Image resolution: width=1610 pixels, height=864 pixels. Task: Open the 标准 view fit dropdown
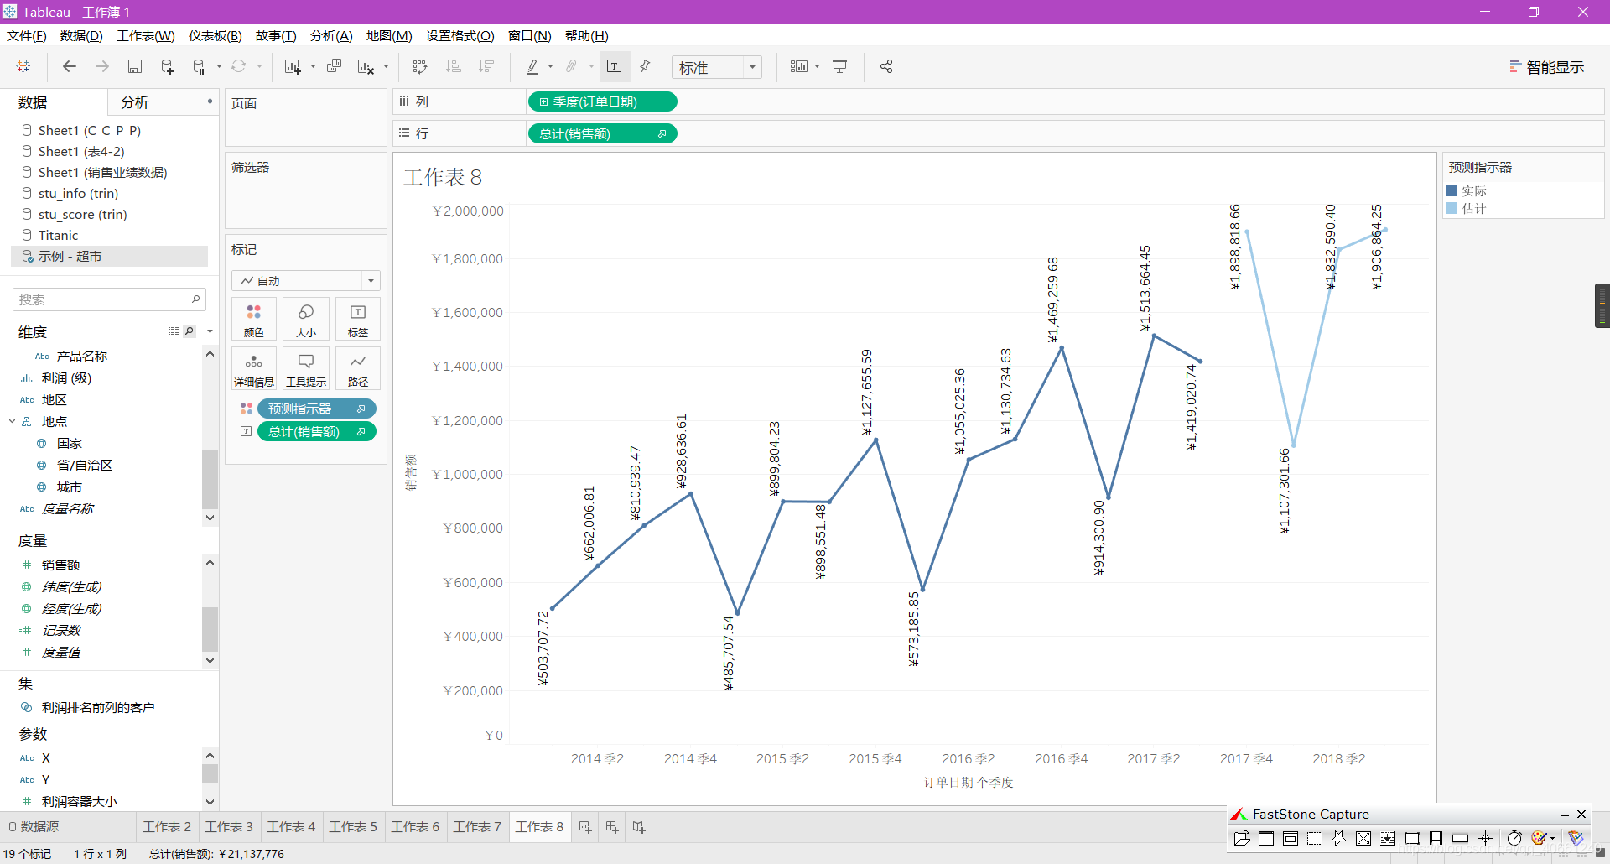coord(717,67)
